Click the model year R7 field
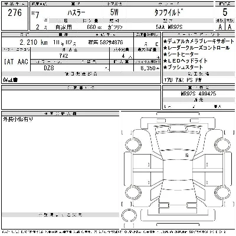Image resolution: width=236 pixels, height=236 pixels. pos(35,14)
